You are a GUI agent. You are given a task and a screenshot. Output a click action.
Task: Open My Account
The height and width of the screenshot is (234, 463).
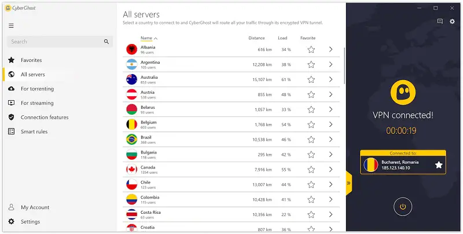click(35, 207)
